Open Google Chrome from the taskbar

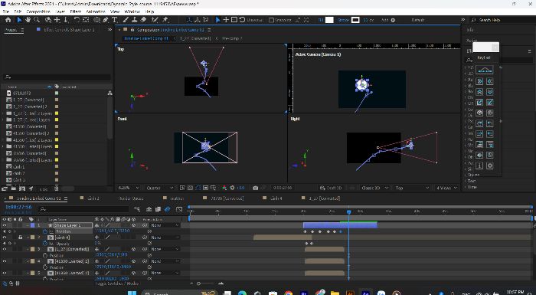point(288,293)
